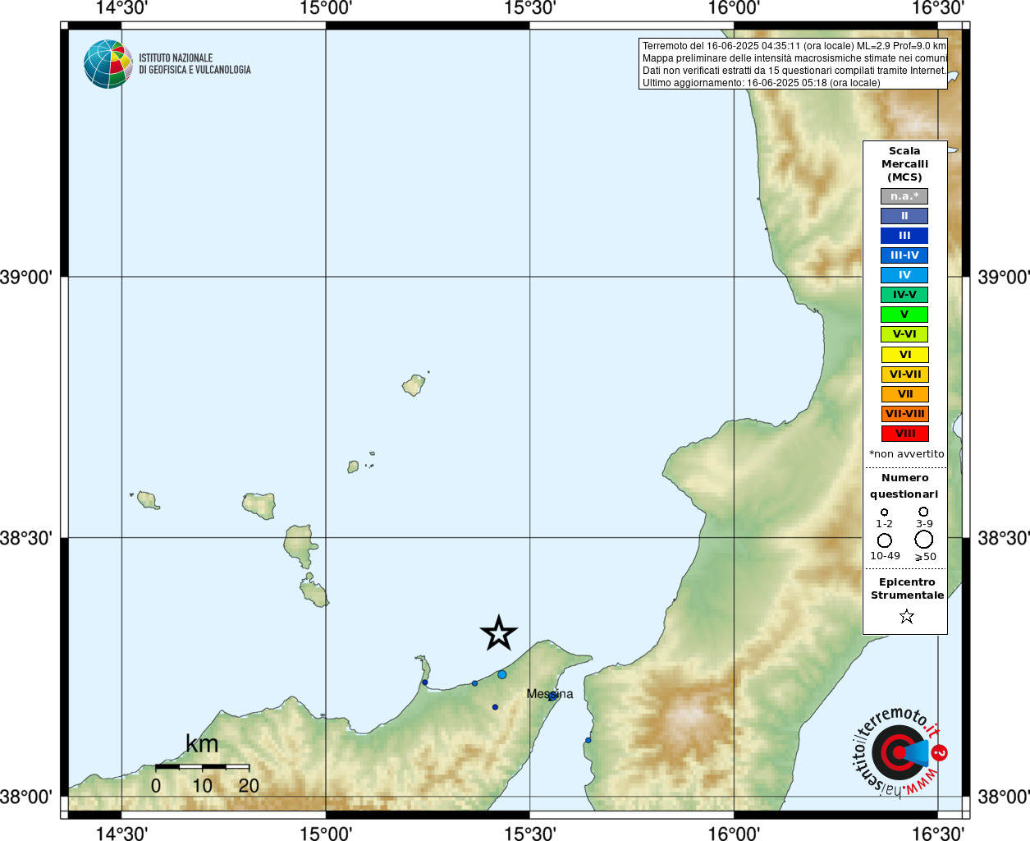Click the INGV globe logo
1030x841 pixels.
click(108, 64)
